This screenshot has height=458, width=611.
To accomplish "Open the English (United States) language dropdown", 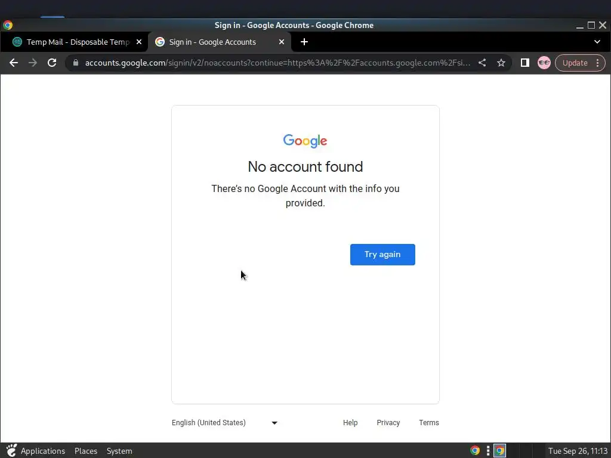I will coord(225,423).
